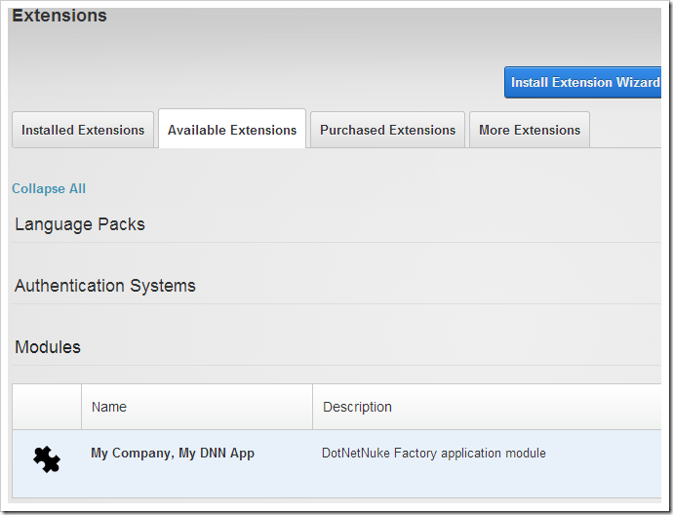Click the DotNetNuke Factory application module description
The height and width of the screenshot is (515, 673).
pyautogui.click(x=434, y=454)
